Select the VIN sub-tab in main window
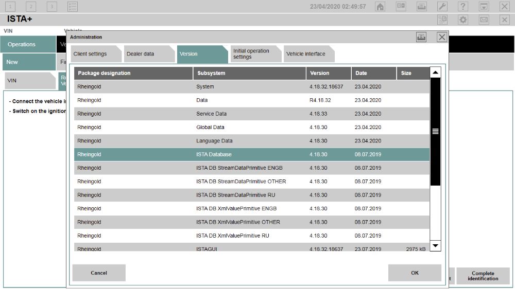Screen dimensions: 515x289 [30, 81]
